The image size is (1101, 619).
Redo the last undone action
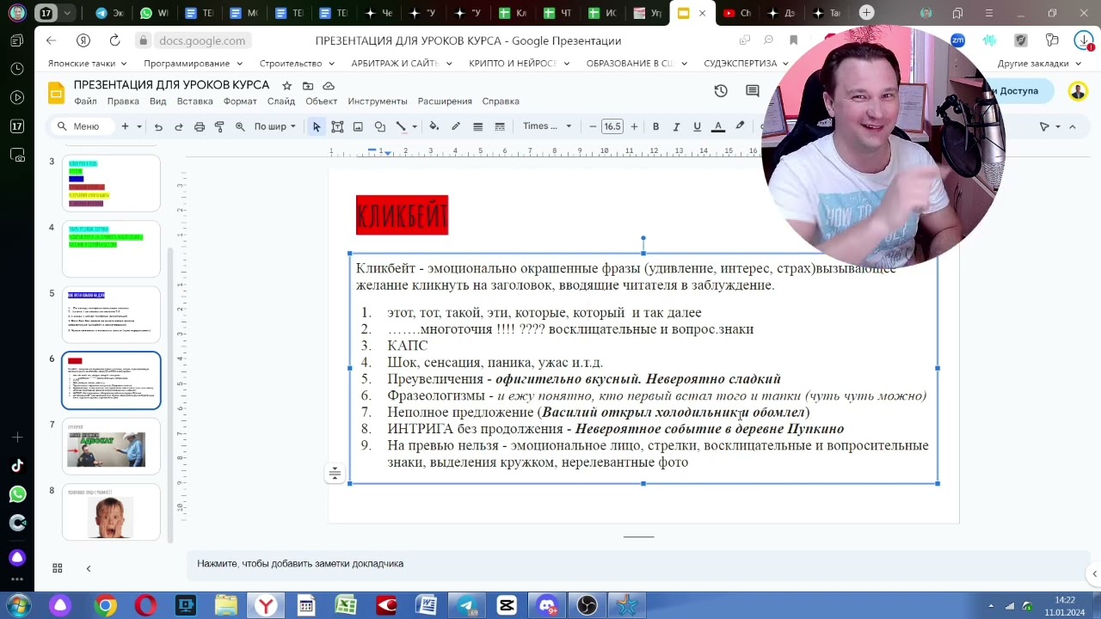pyautogui.click(x=179, y=126)
